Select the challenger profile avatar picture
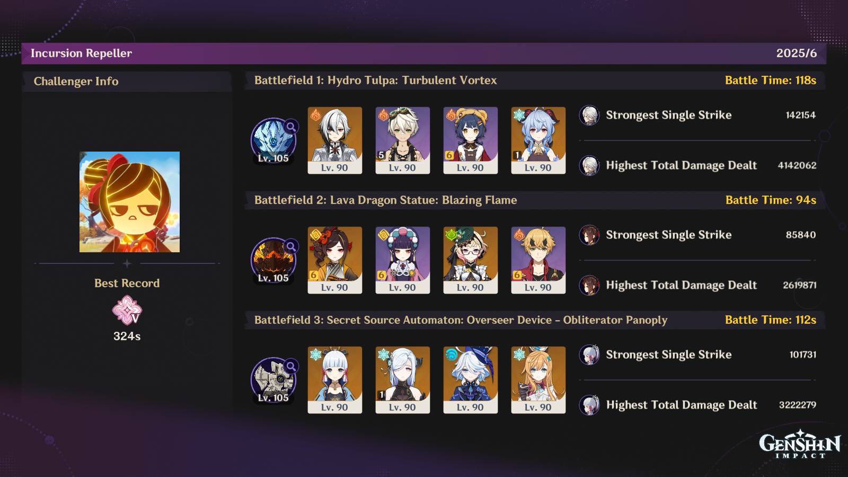Viewport: 848px width, 477px height. click(129, 202)
